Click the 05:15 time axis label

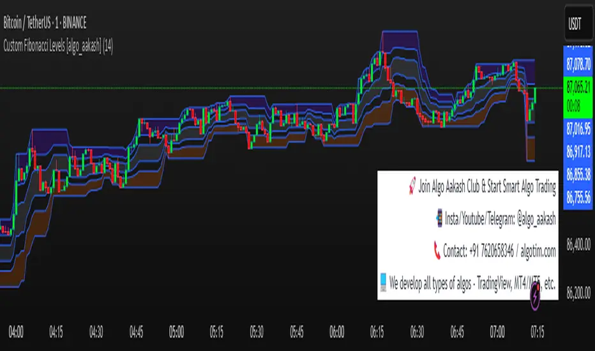pyautogui.click(x=216, y=332)
